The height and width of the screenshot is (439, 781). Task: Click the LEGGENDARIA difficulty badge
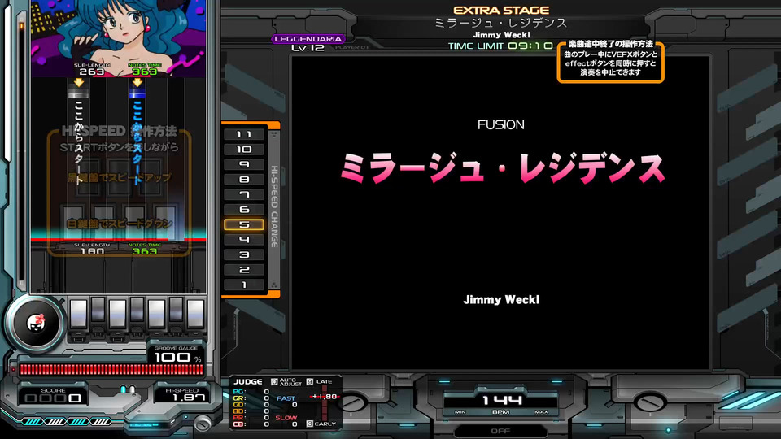pos(308,39)
